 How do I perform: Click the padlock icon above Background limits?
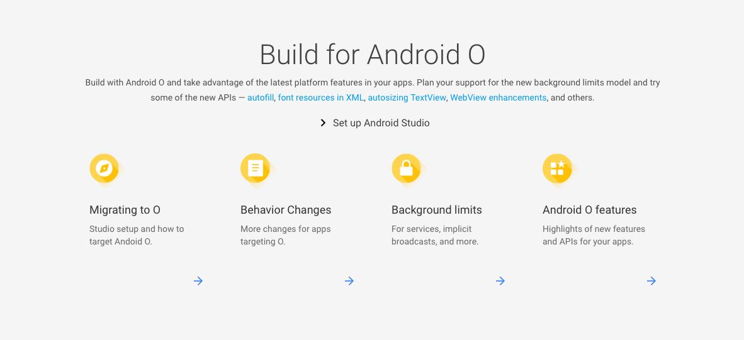point(406,168)
